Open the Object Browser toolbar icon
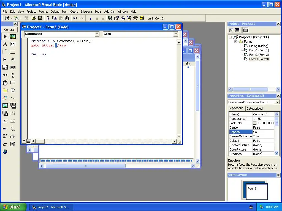Viewport: 282px width, 211px height. (x=129, y=18)
